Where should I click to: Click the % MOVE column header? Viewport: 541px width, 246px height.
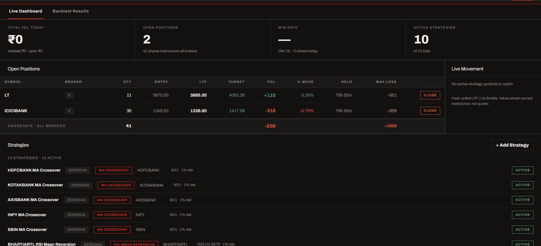[306, 82]
